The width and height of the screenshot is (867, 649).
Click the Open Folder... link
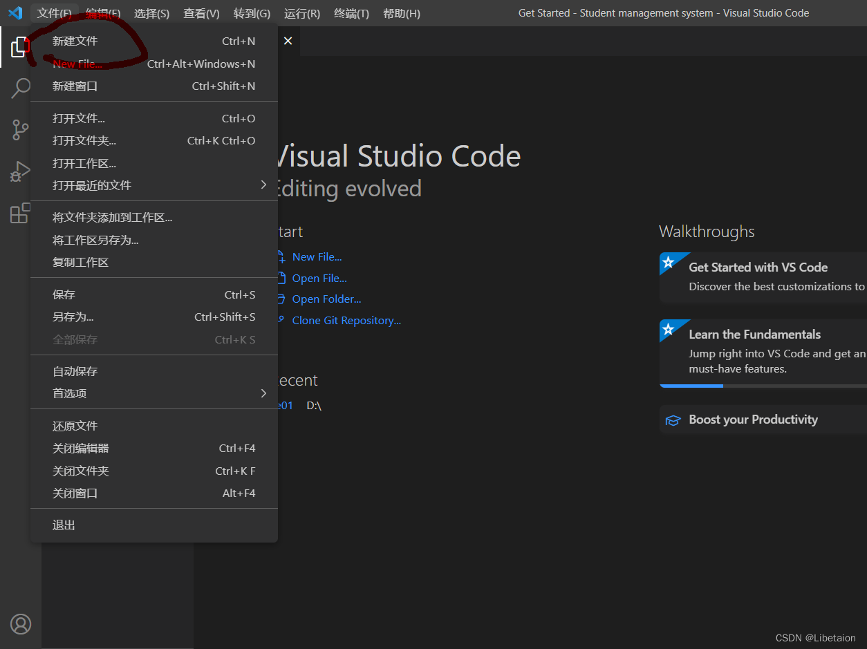(x=326, y=299)
